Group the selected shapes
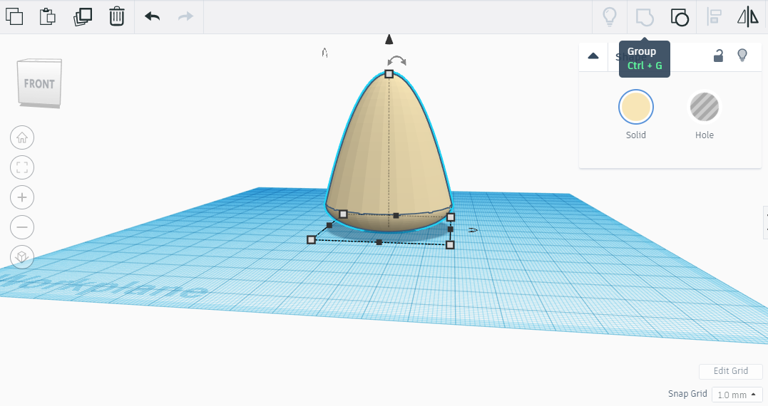This screenshot has width=768, height=406. pyautogui.click(x=645, y=17)
